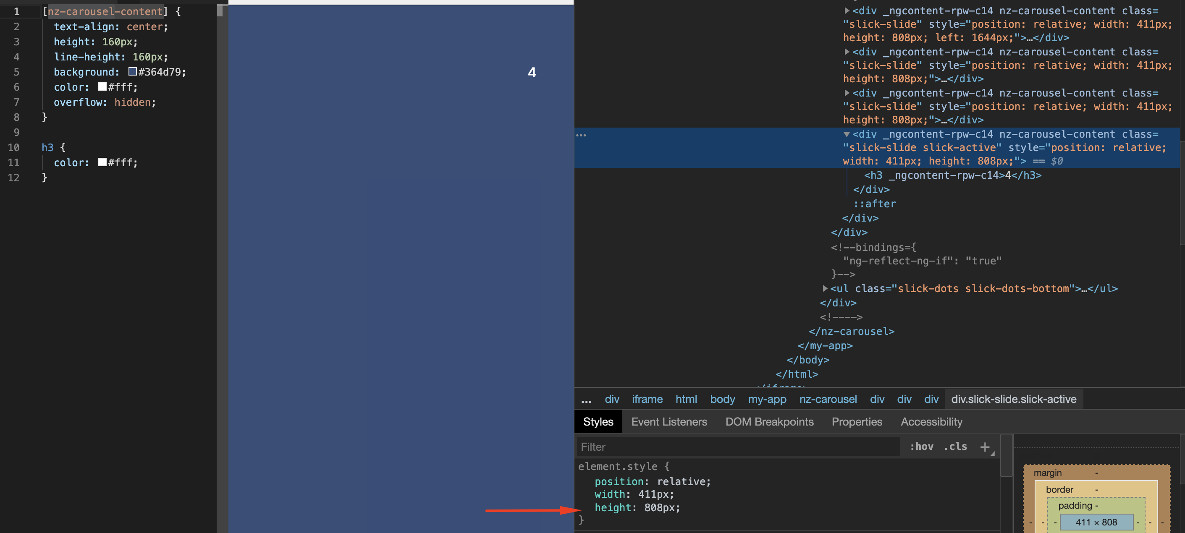Open the DOM Breakpoints tab

pyautogui.click(x=769, y=422)
